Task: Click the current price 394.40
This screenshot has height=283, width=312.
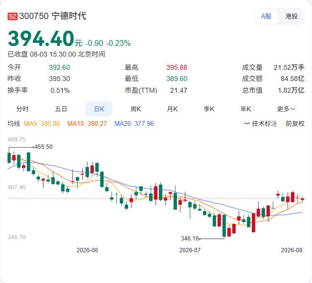Action: pyautogui.click(x=41, y=39)
